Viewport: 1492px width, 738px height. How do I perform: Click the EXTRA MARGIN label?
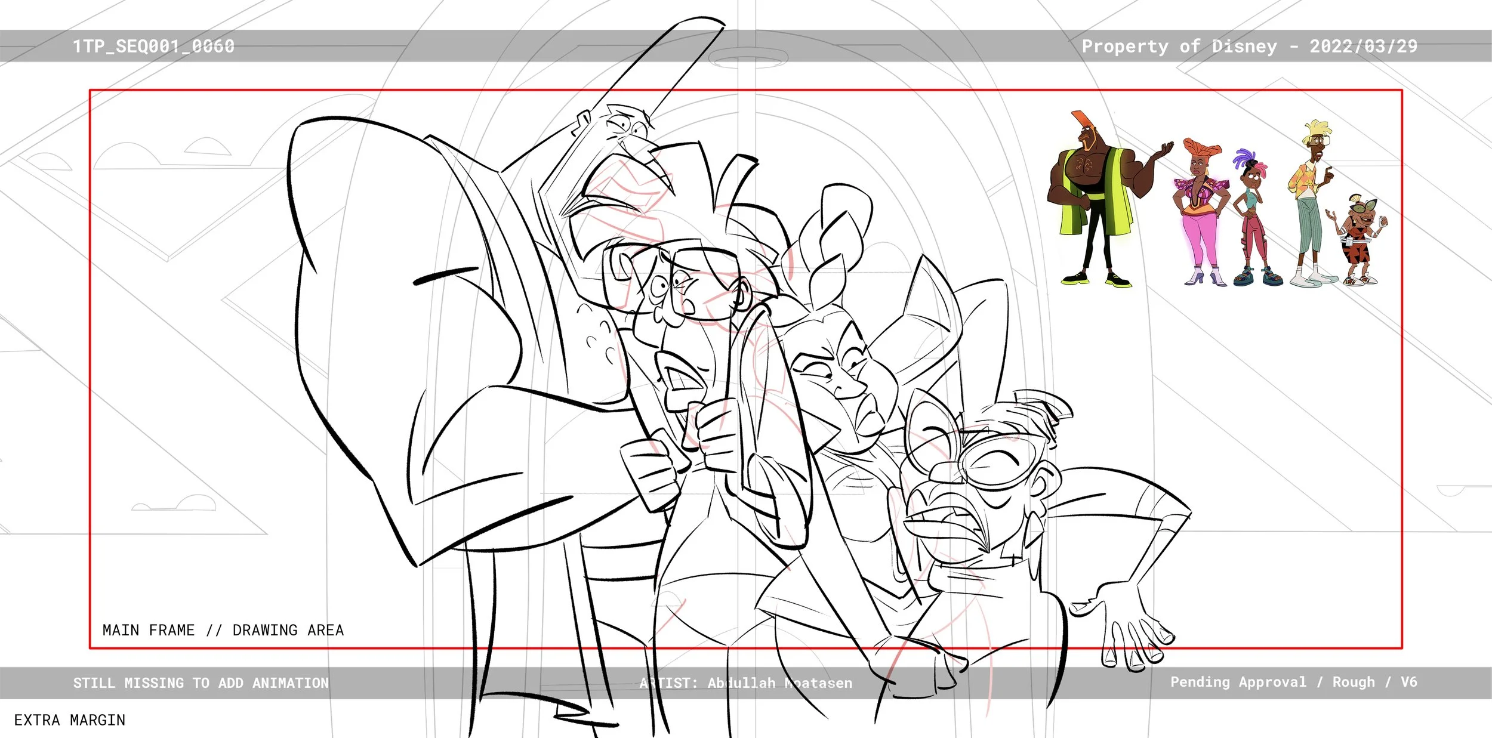pyautogui.click(x=69, y=720)
